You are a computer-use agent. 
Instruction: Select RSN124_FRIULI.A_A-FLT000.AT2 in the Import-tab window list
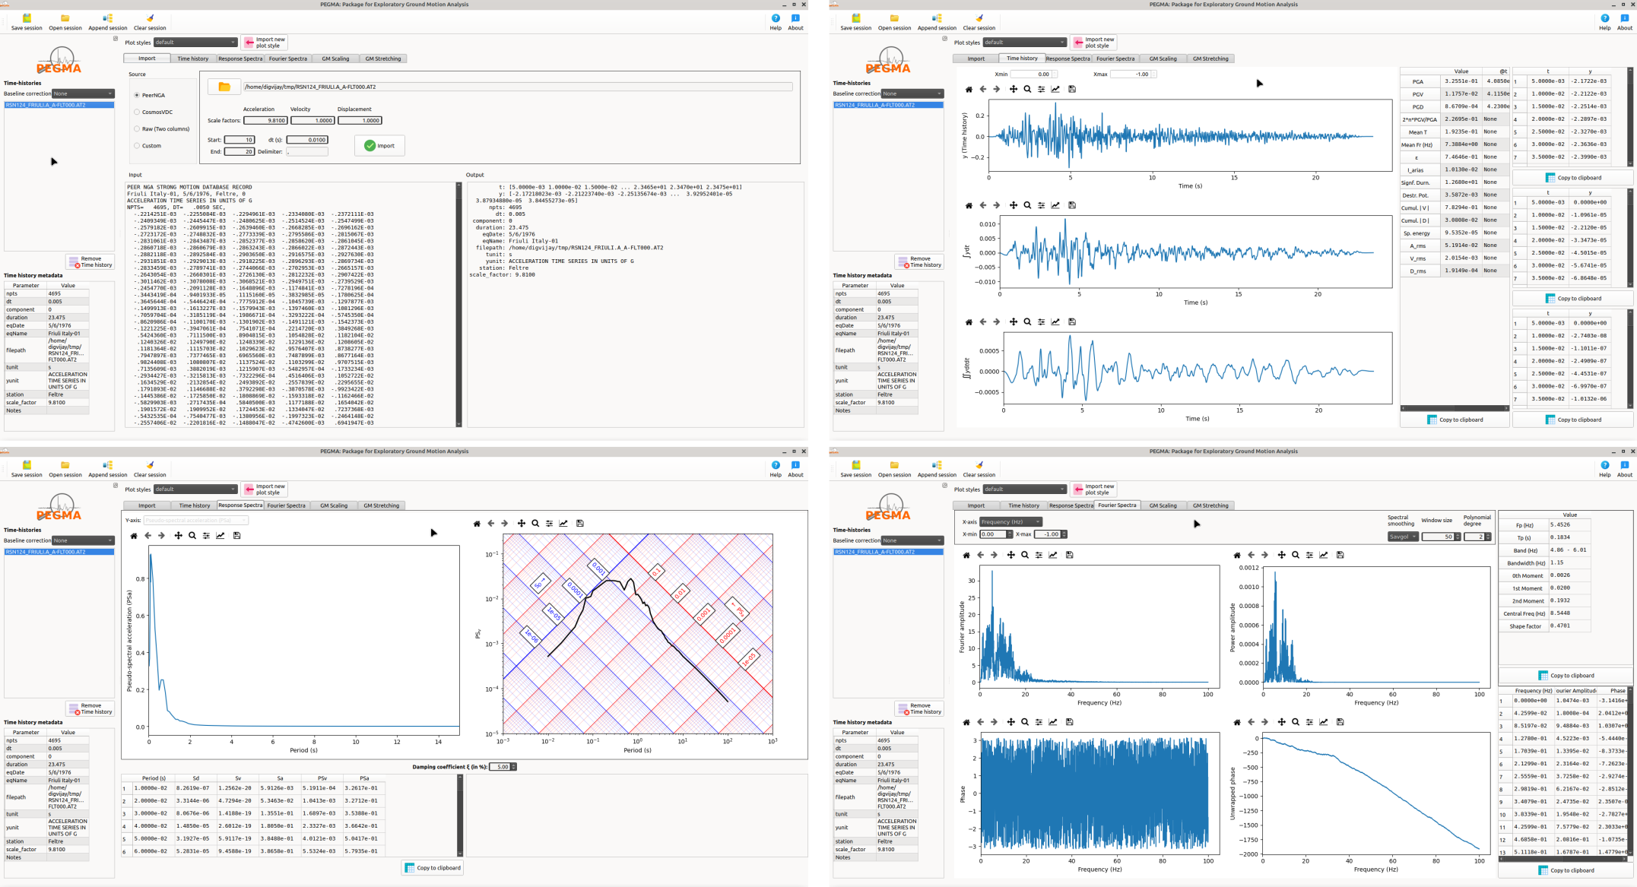point(59,105)
